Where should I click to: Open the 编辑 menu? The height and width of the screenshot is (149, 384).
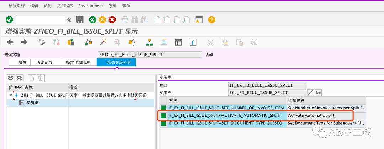pyautogui.click(x=34, y=6)
